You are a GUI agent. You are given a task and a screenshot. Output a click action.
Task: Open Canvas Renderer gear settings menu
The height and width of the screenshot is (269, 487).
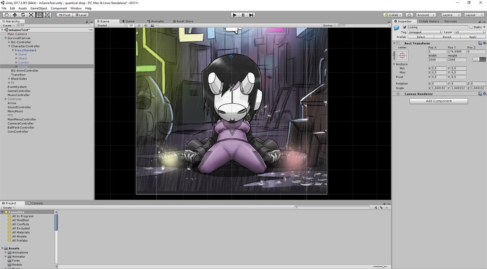(484, 94)
